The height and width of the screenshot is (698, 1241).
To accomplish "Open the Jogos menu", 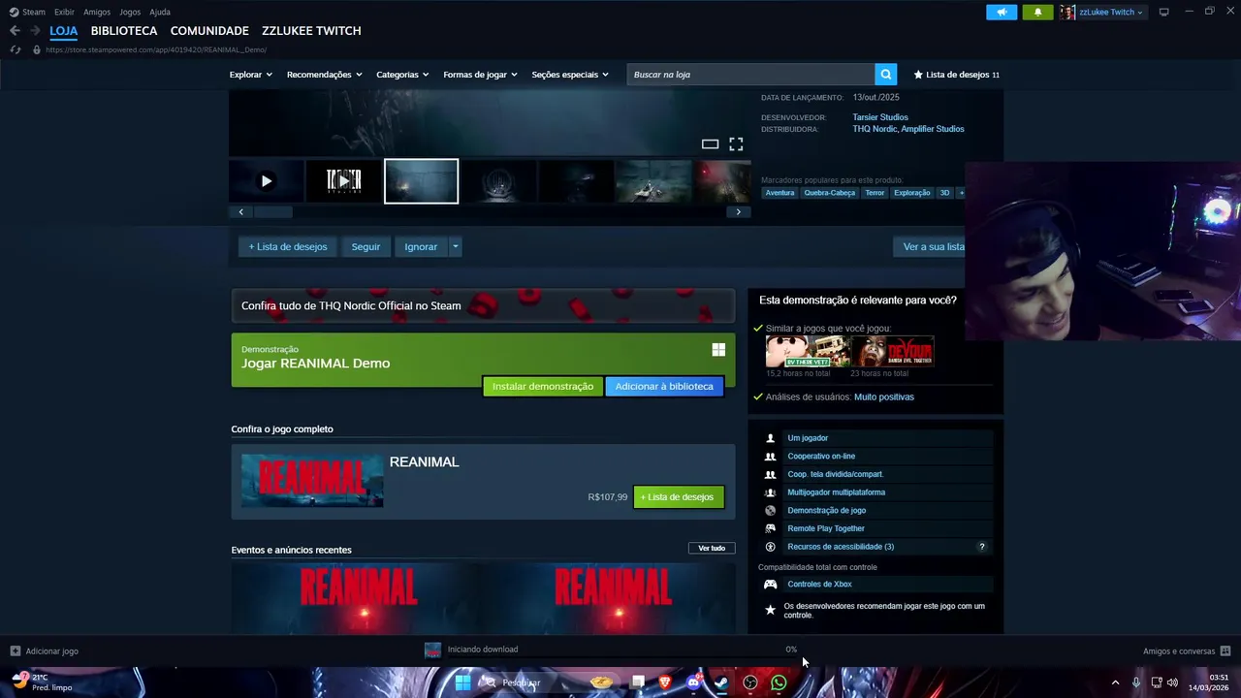I will point(130,12).
